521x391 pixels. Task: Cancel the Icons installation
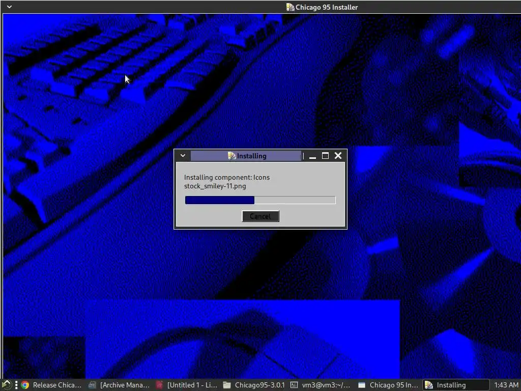tap(260, 216)
